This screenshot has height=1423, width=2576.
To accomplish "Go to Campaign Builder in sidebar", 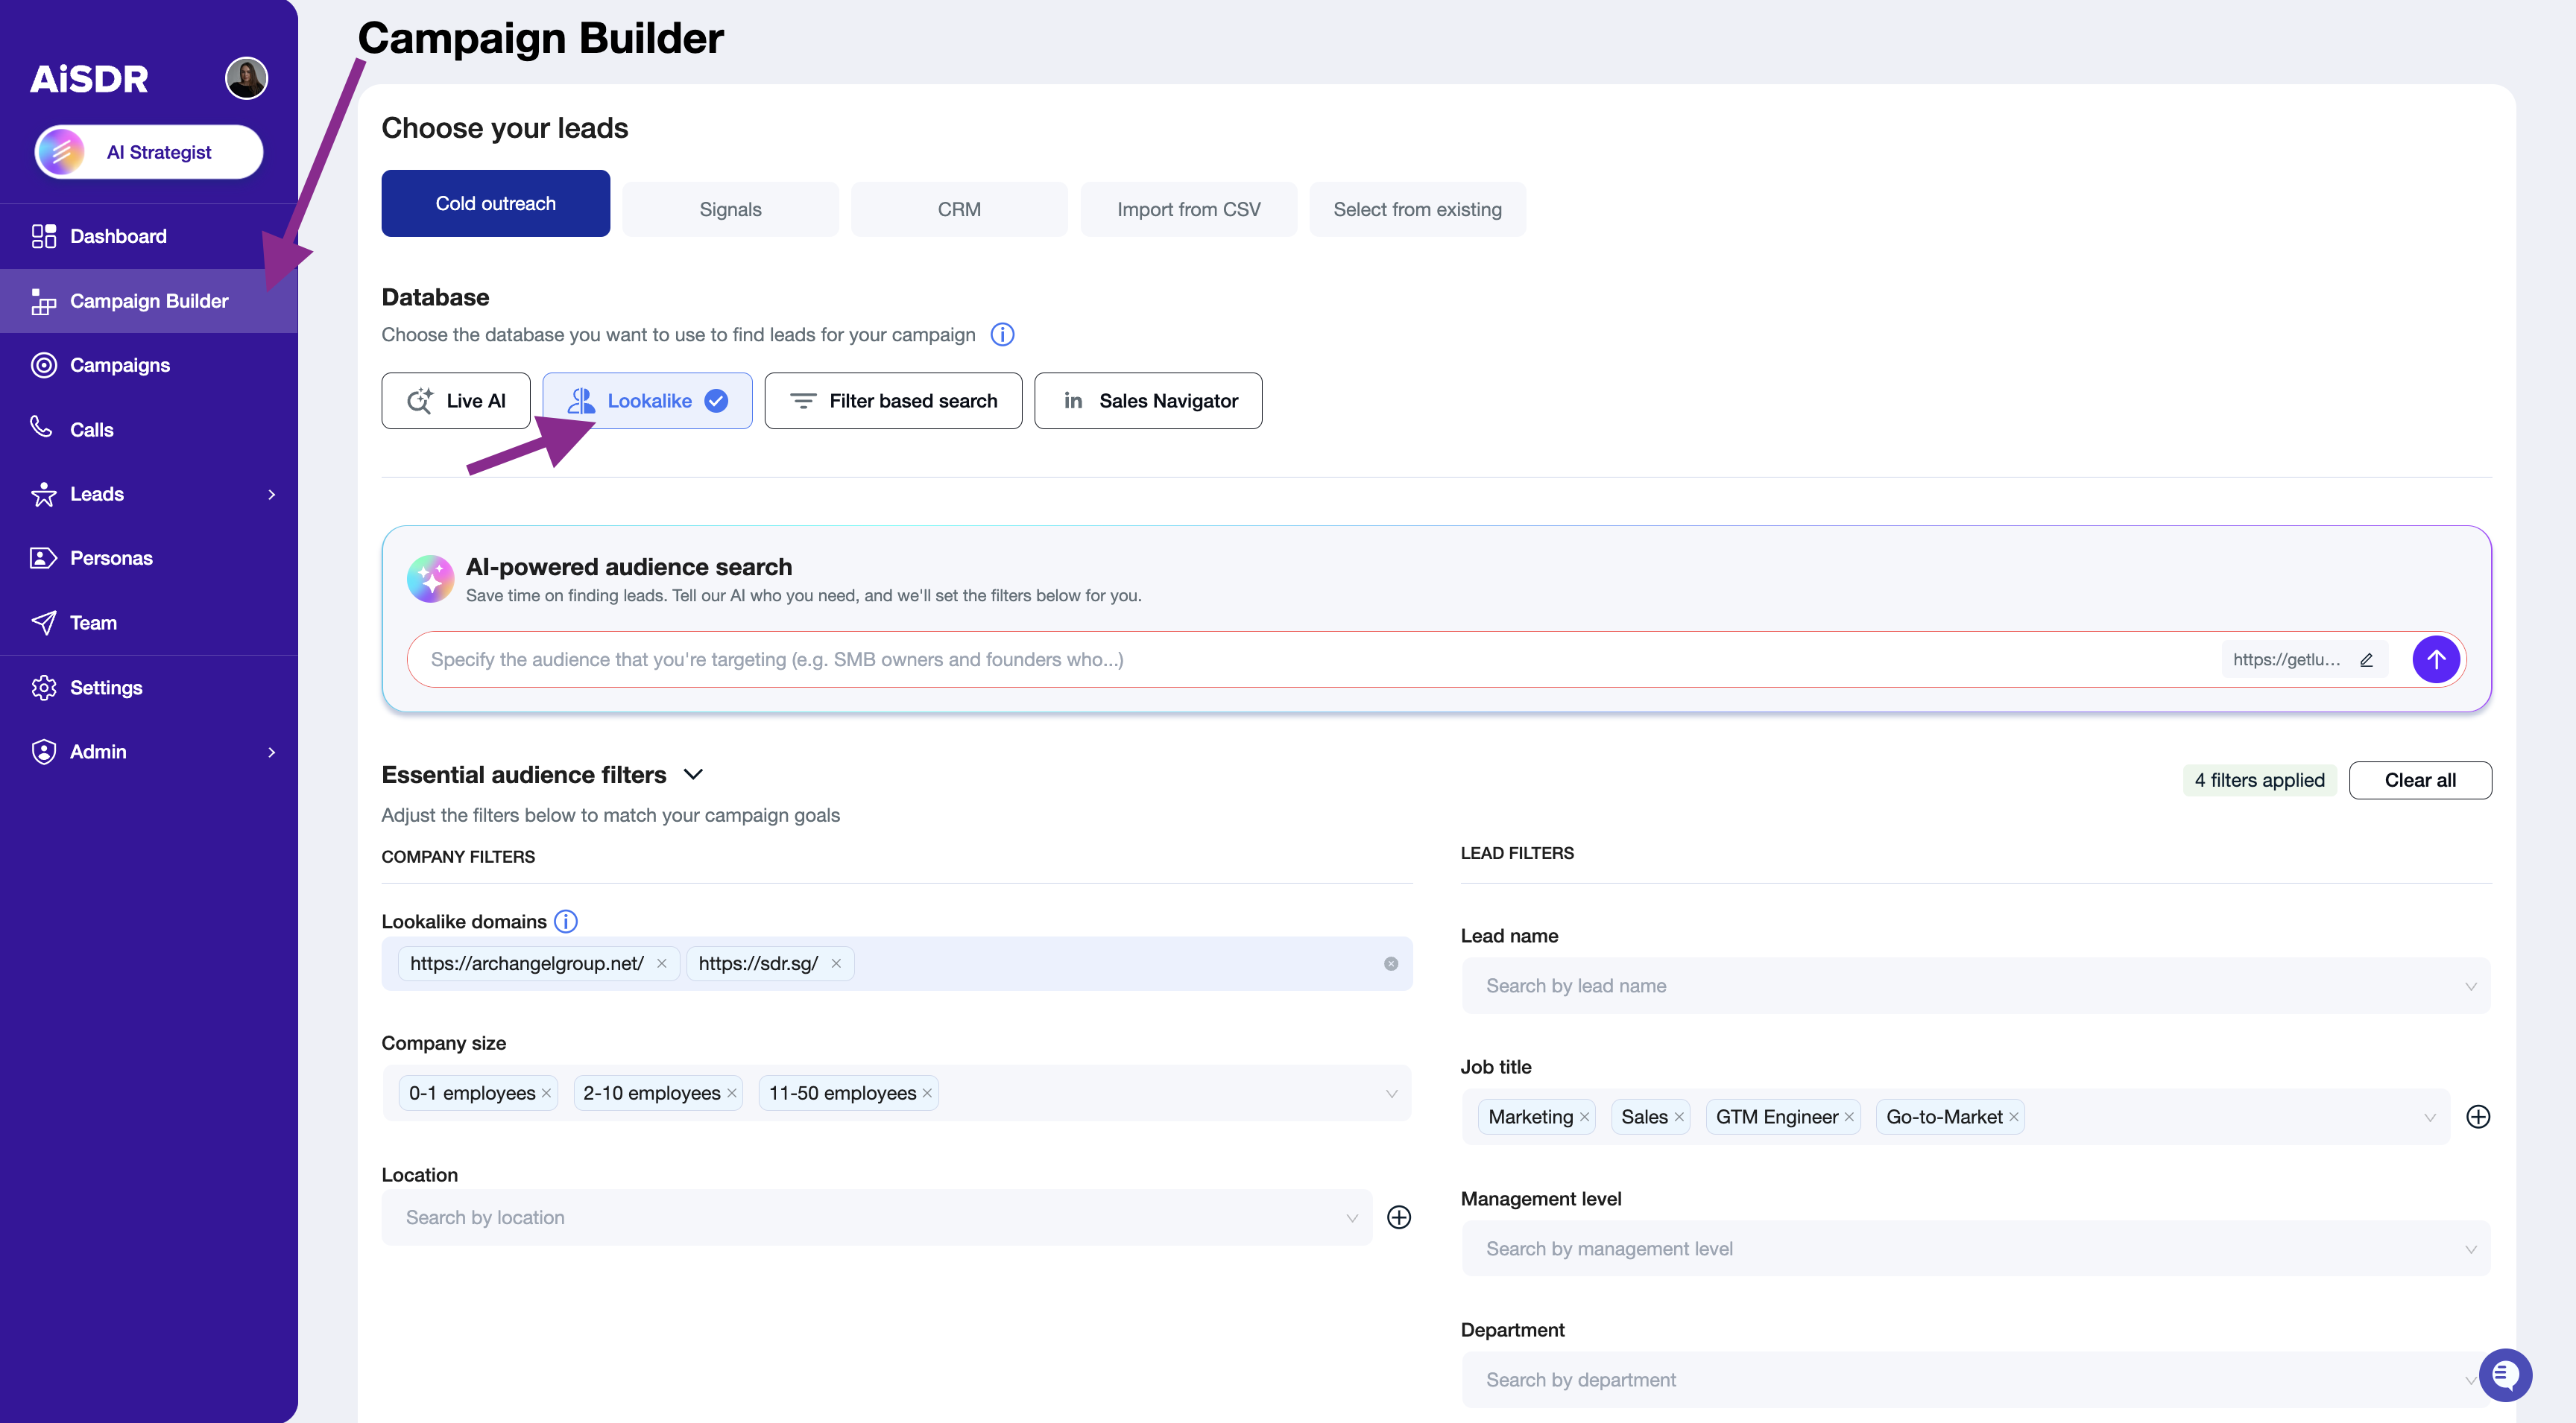I will pyautogui.click(x=149, y=301).
